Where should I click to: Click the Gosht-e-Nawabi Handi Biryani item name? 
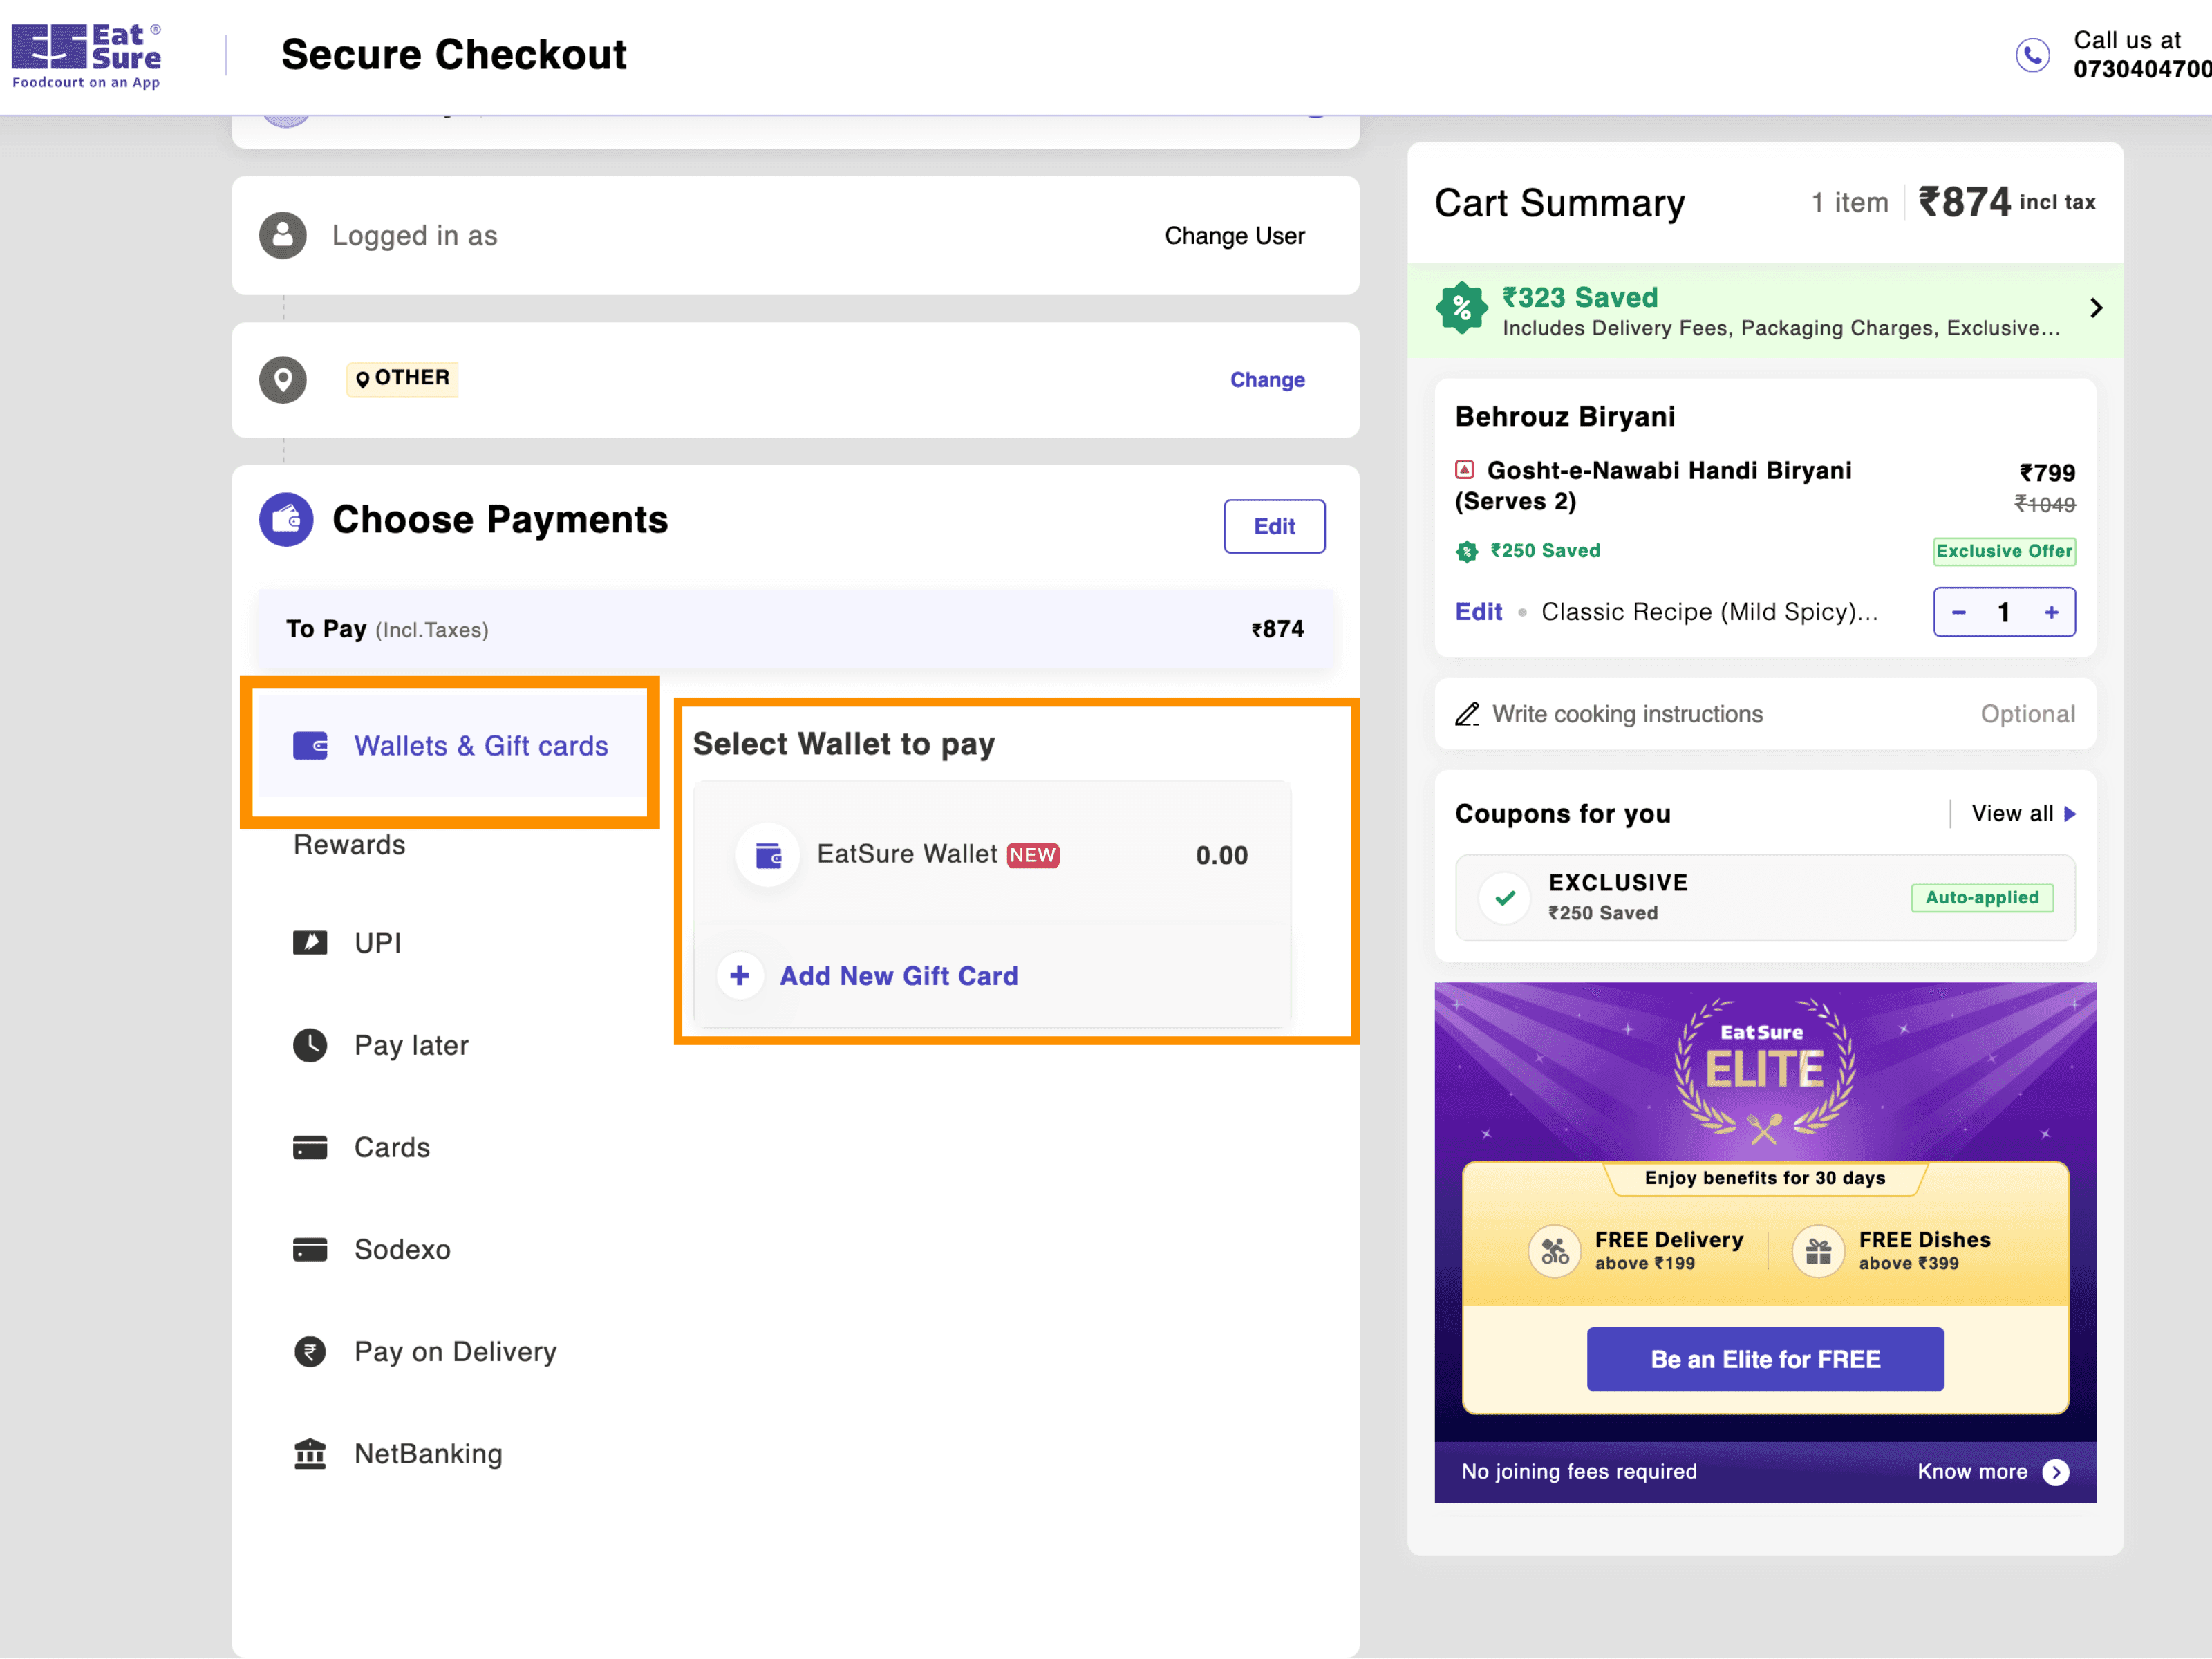pos(1653,485)
